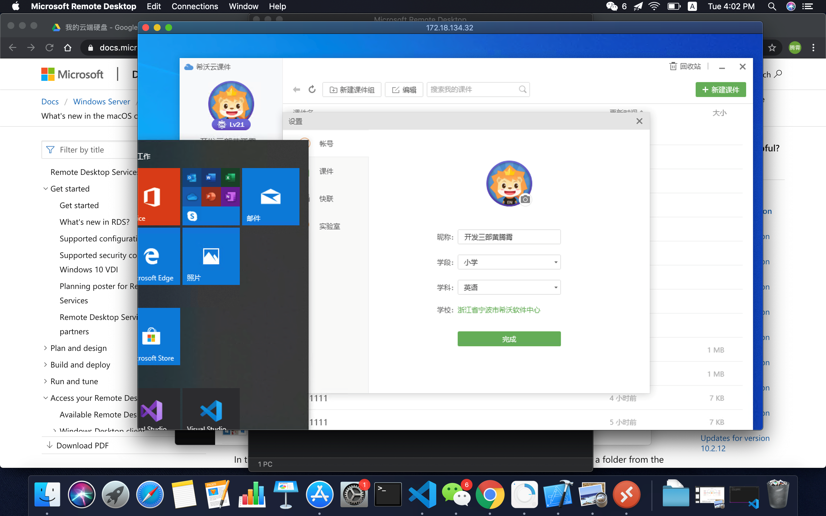Click the 昵称 nickname input field

(x=509, y=237)
